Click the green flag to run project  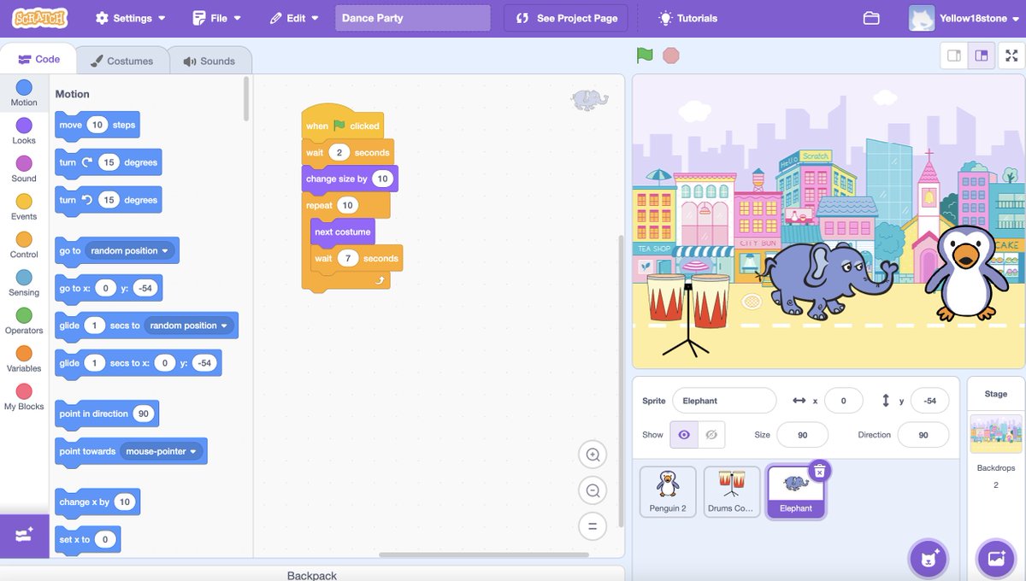645,56
